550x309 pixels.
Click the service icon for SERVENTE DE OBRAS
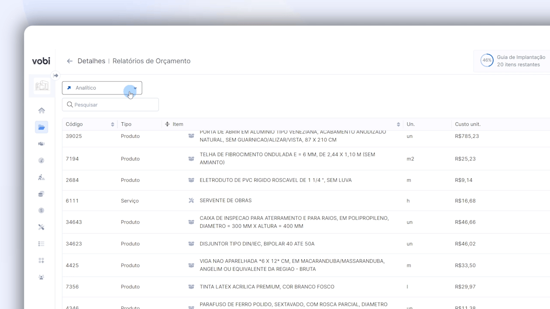191,200
